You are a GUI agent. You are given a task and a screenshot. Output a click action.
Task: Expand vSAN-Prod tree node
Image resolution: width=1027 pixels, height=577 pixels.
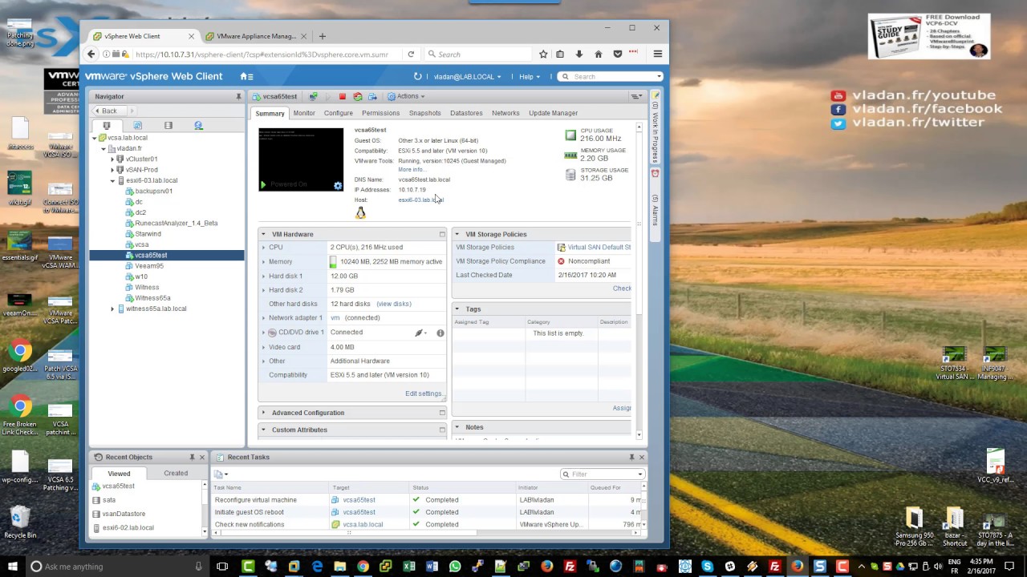click(x=112, y=170)
